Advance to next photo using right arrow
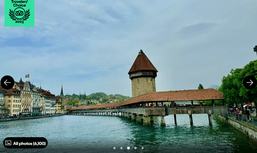 coord(250,82)
